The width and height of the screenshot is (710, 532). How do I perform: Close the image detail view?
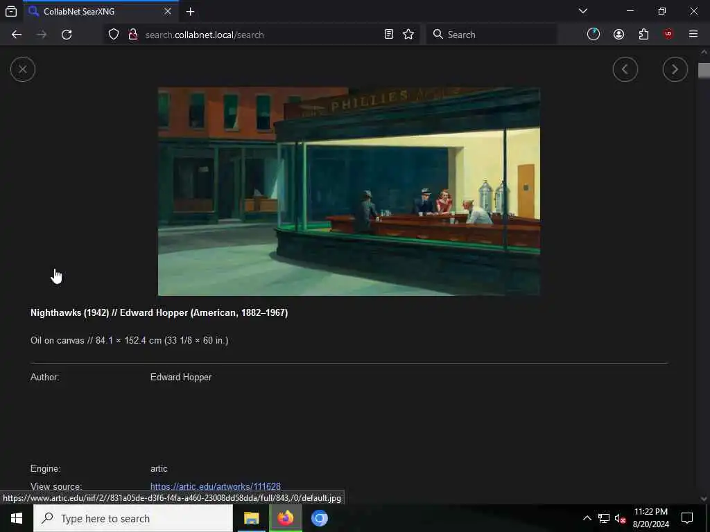[x=23, y=69]
